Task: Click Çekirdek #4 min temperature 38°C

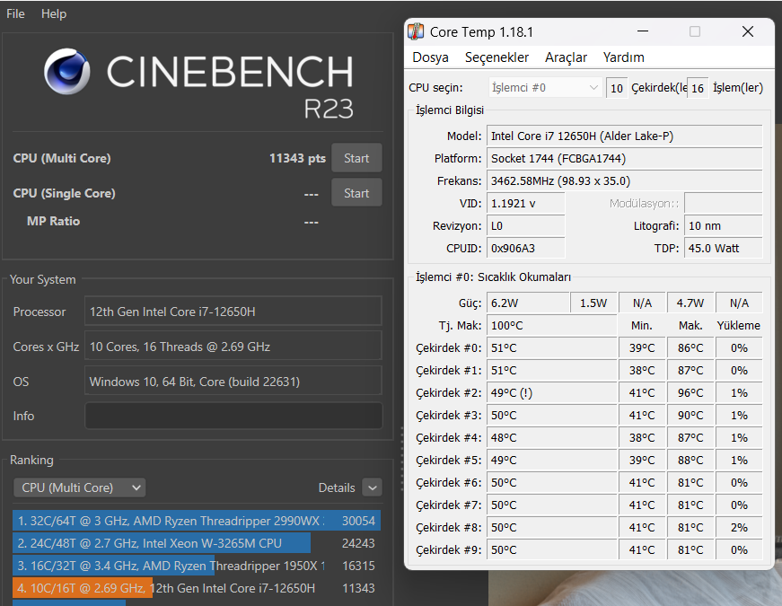Action: click(x=642, y=437)
